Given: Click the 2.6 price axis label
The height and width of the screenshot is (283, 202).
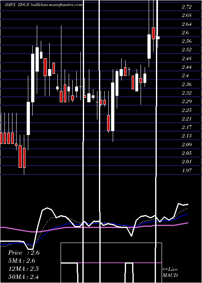Looking at the screenshot, I should (x=185, y=33).
